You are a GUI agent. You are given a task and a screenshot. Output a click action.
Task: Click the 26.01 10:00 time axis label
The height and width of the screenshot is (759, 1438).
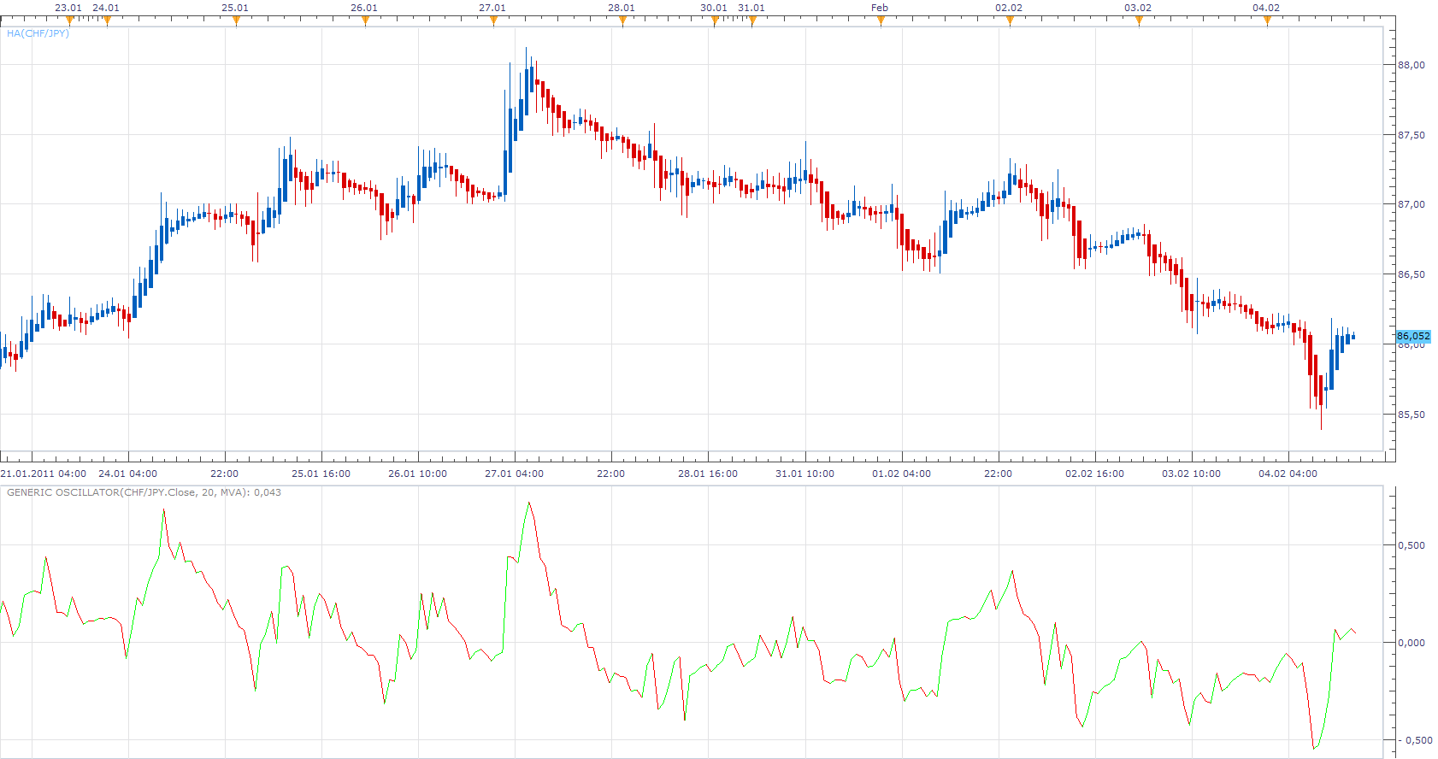(418, 474)
